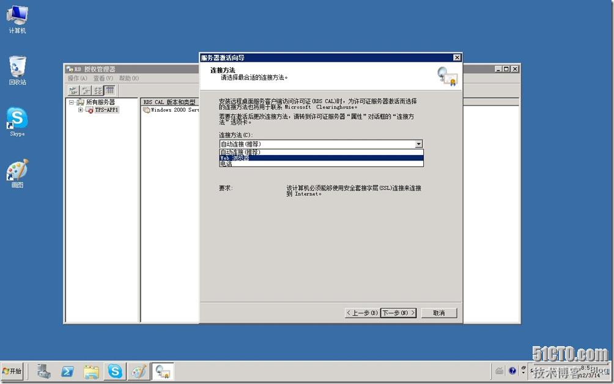Choose 电话 from the dropdown list

click(x=321, y=164)
